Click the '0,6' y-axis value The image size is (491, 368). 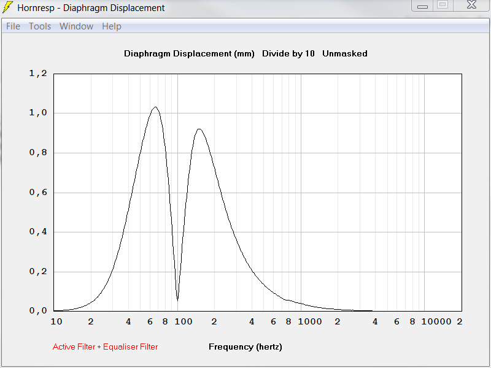point(38,193)
